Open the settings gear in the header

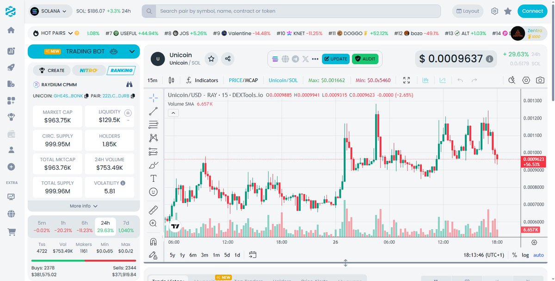[494, 11]
